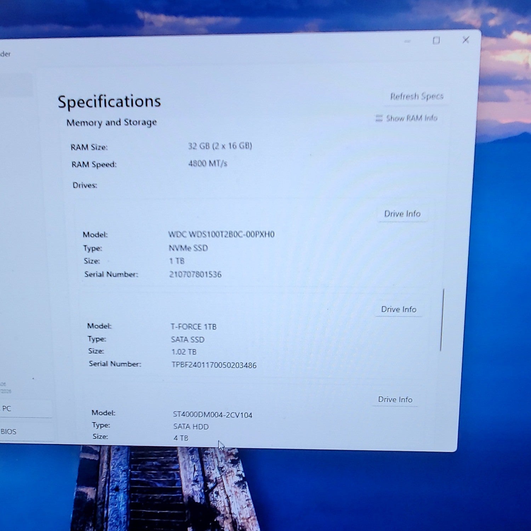This screenshot has height=531, width=531.
Task: Click the RAM size value 32 GB (2 x 16 GB)
Action: coord(220,146)
